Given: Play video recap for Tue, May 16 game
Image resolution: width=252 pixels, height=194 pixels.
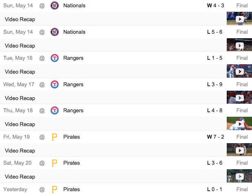Looking at the screenshot, I should [x=239, y=71].
